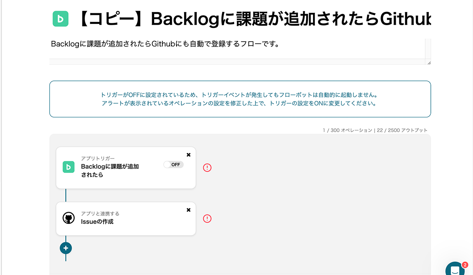Open the alert icon beside Issueの作成
The image size is (473, 275).
pos(207,218)
